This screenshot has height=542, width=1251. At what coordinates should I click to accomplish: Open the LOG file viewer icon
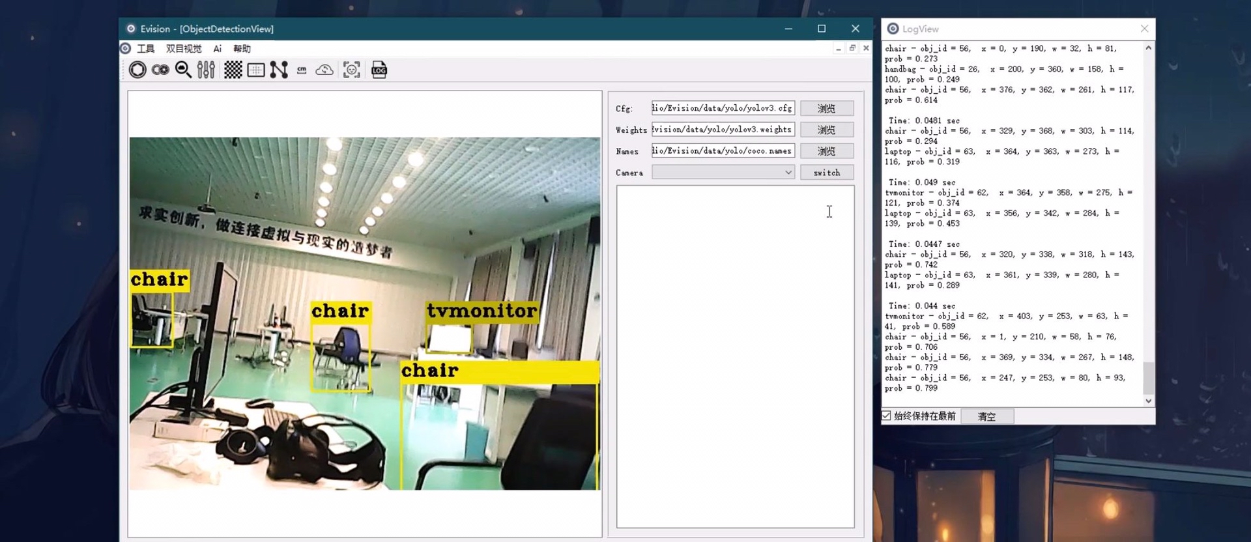tap(379, 70)
